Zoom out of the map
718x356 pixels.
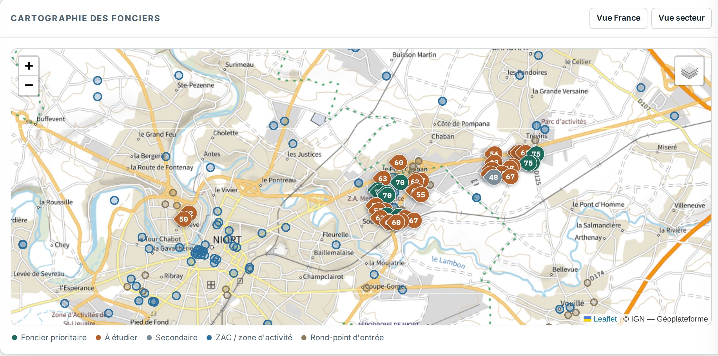click(29, 86)
